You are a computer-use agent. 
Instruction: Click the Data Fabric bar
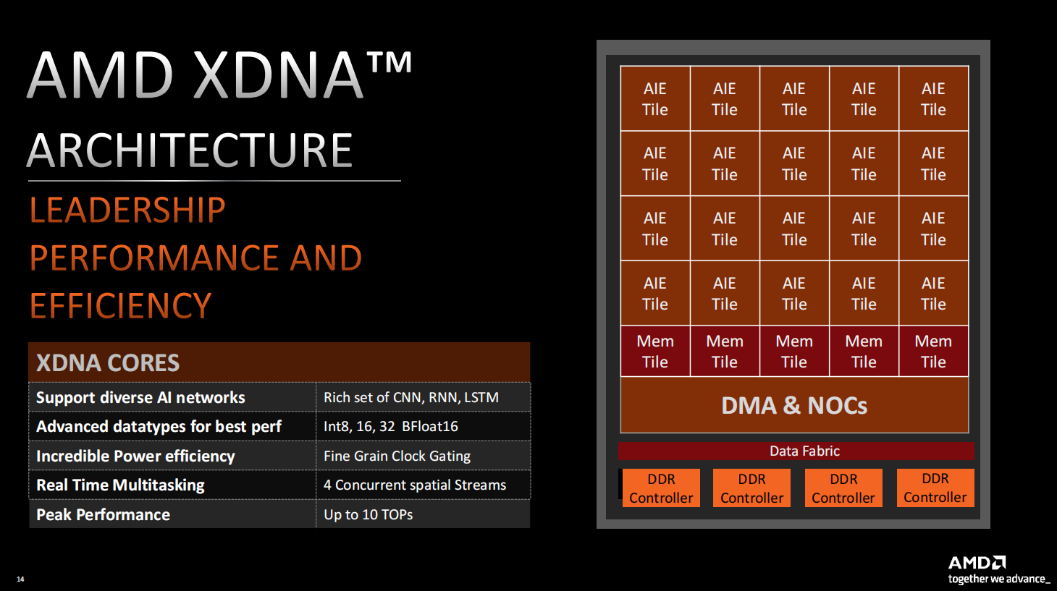point(796,451)
